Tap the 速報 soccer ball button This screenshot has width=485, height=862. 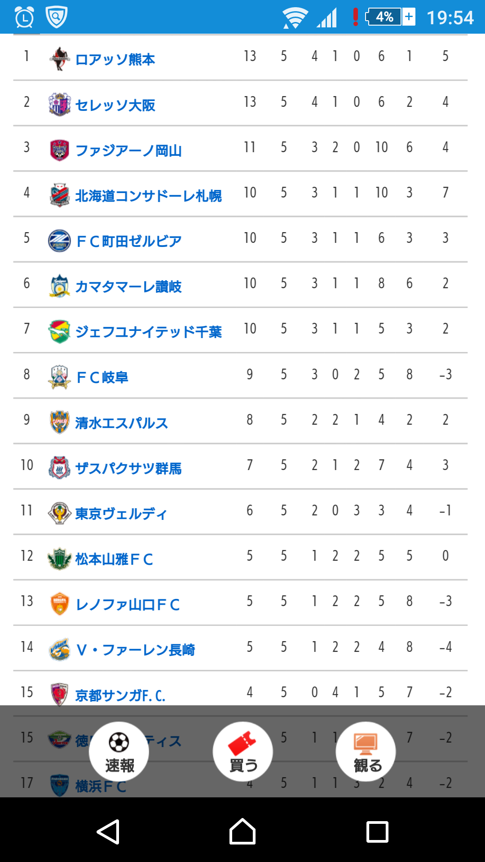point(119,752)
